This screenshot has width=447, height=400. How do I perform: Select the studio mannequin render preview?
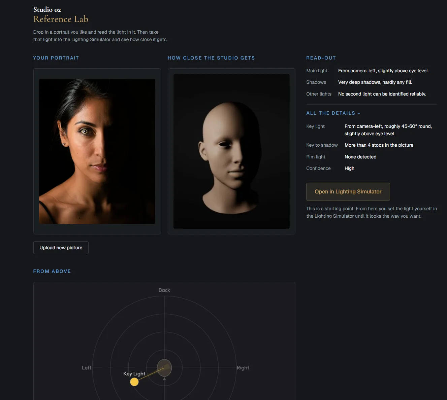pos(231,151)
